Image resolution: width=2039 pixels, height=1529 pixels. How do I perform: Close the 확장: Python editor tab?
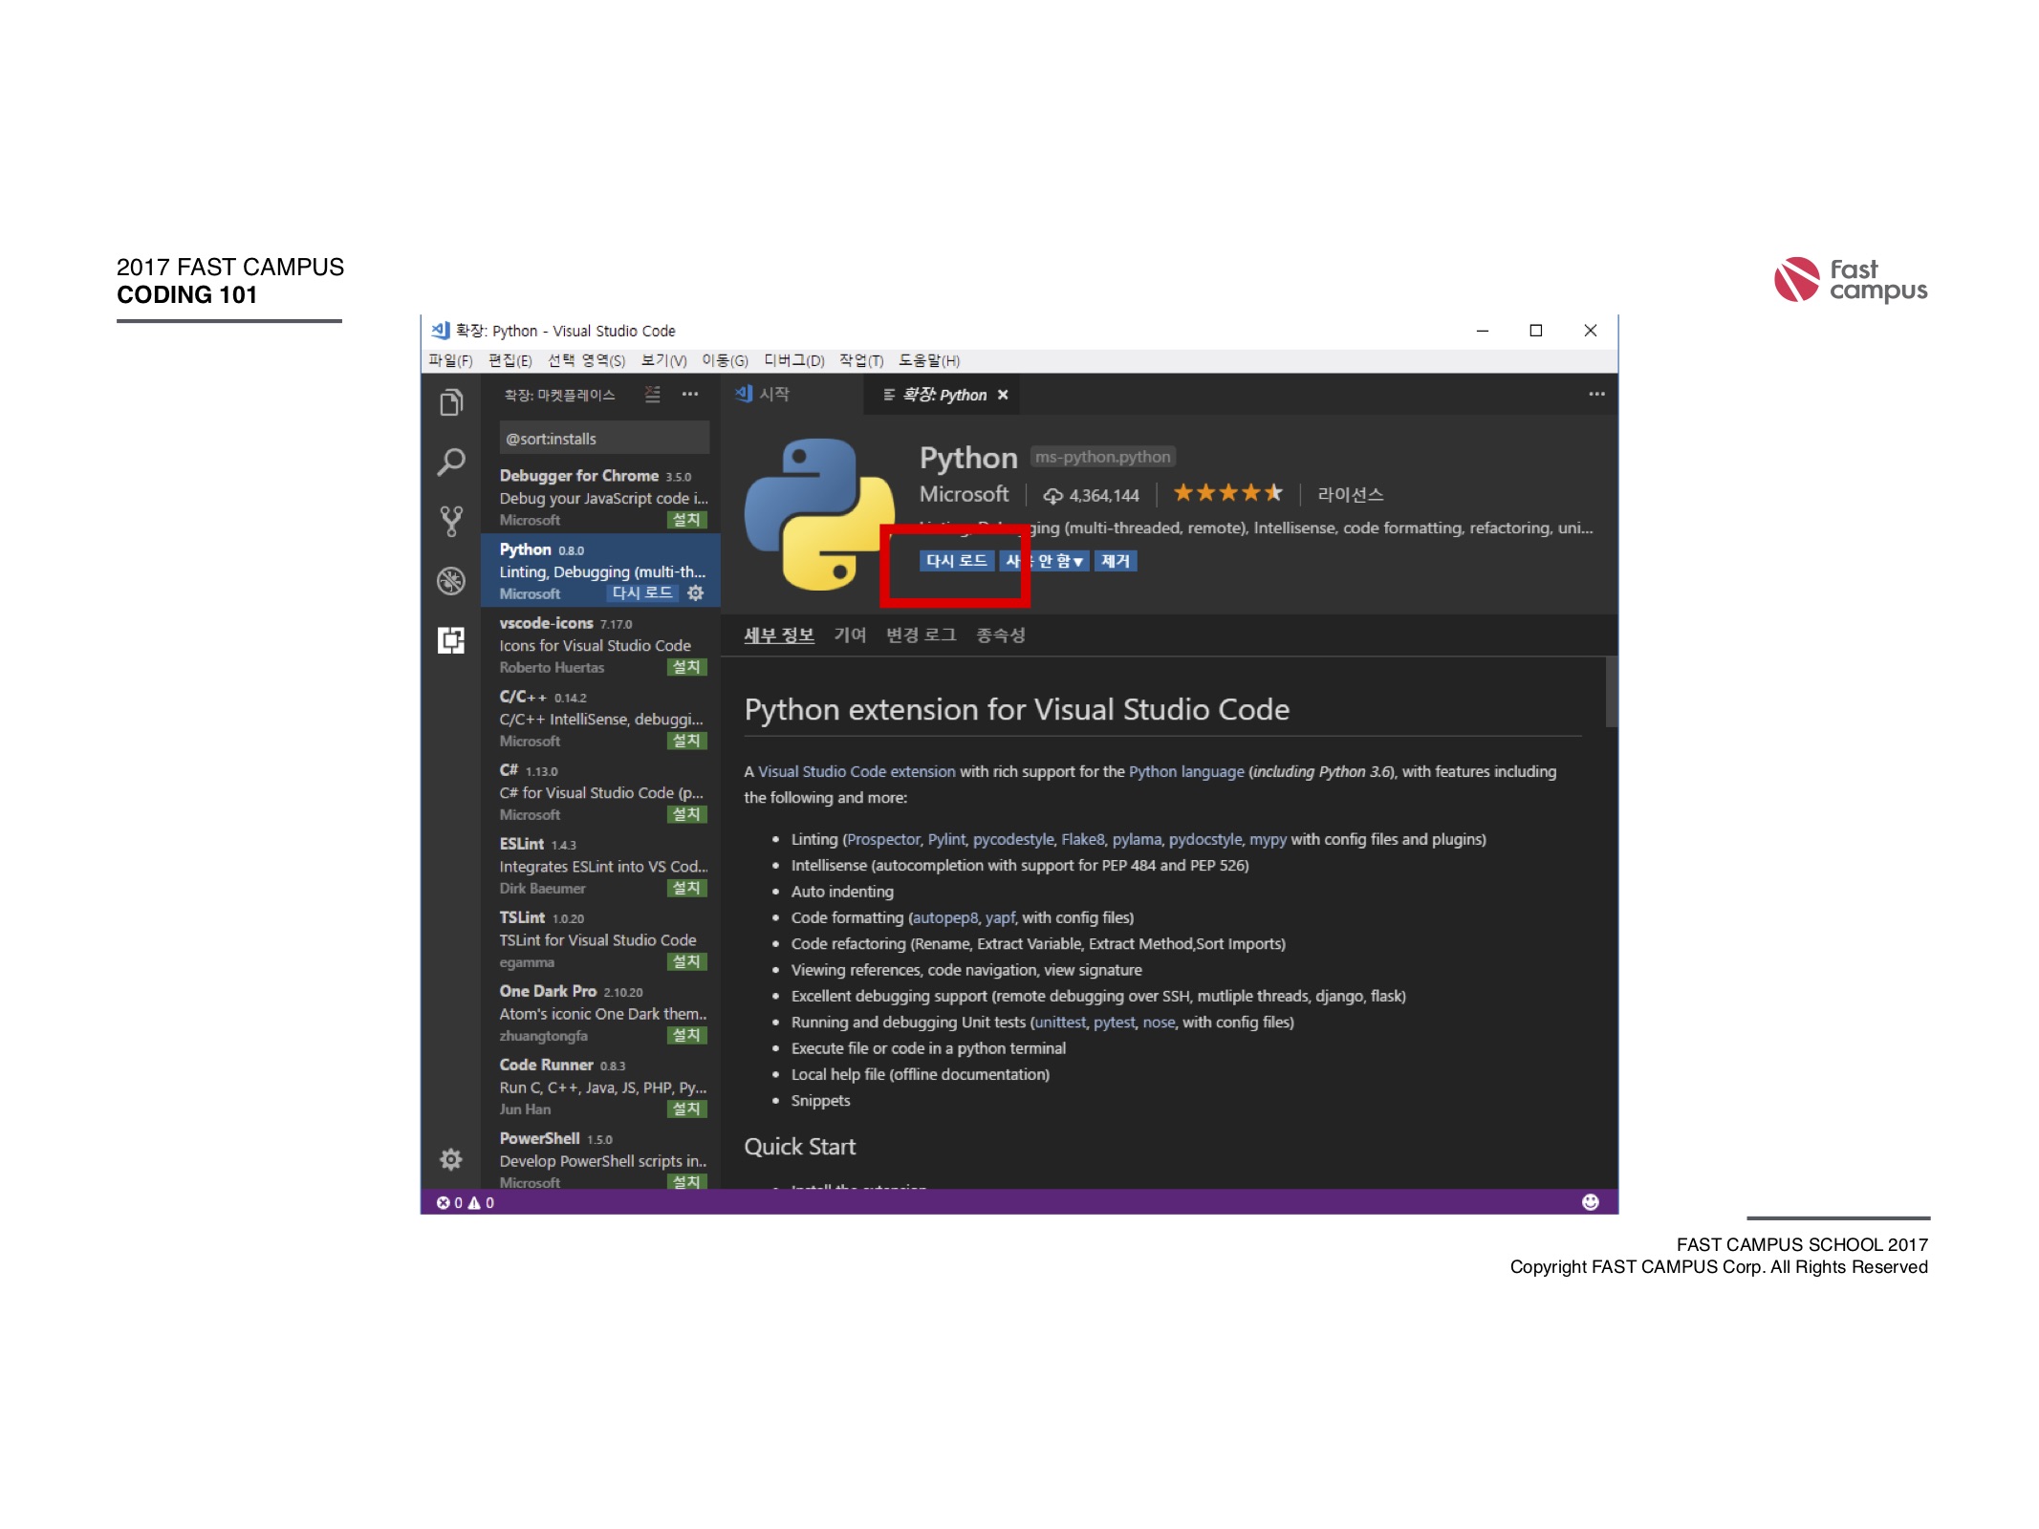click(x=1003, y=395)
